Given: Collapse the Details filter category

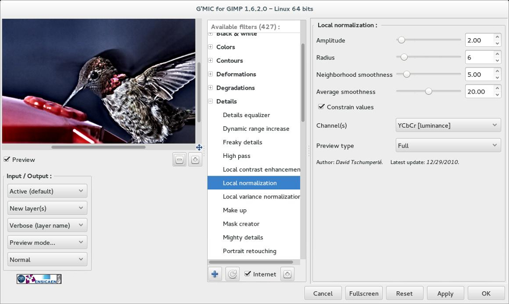Looking at the screenshot, I should pos(211,101).
